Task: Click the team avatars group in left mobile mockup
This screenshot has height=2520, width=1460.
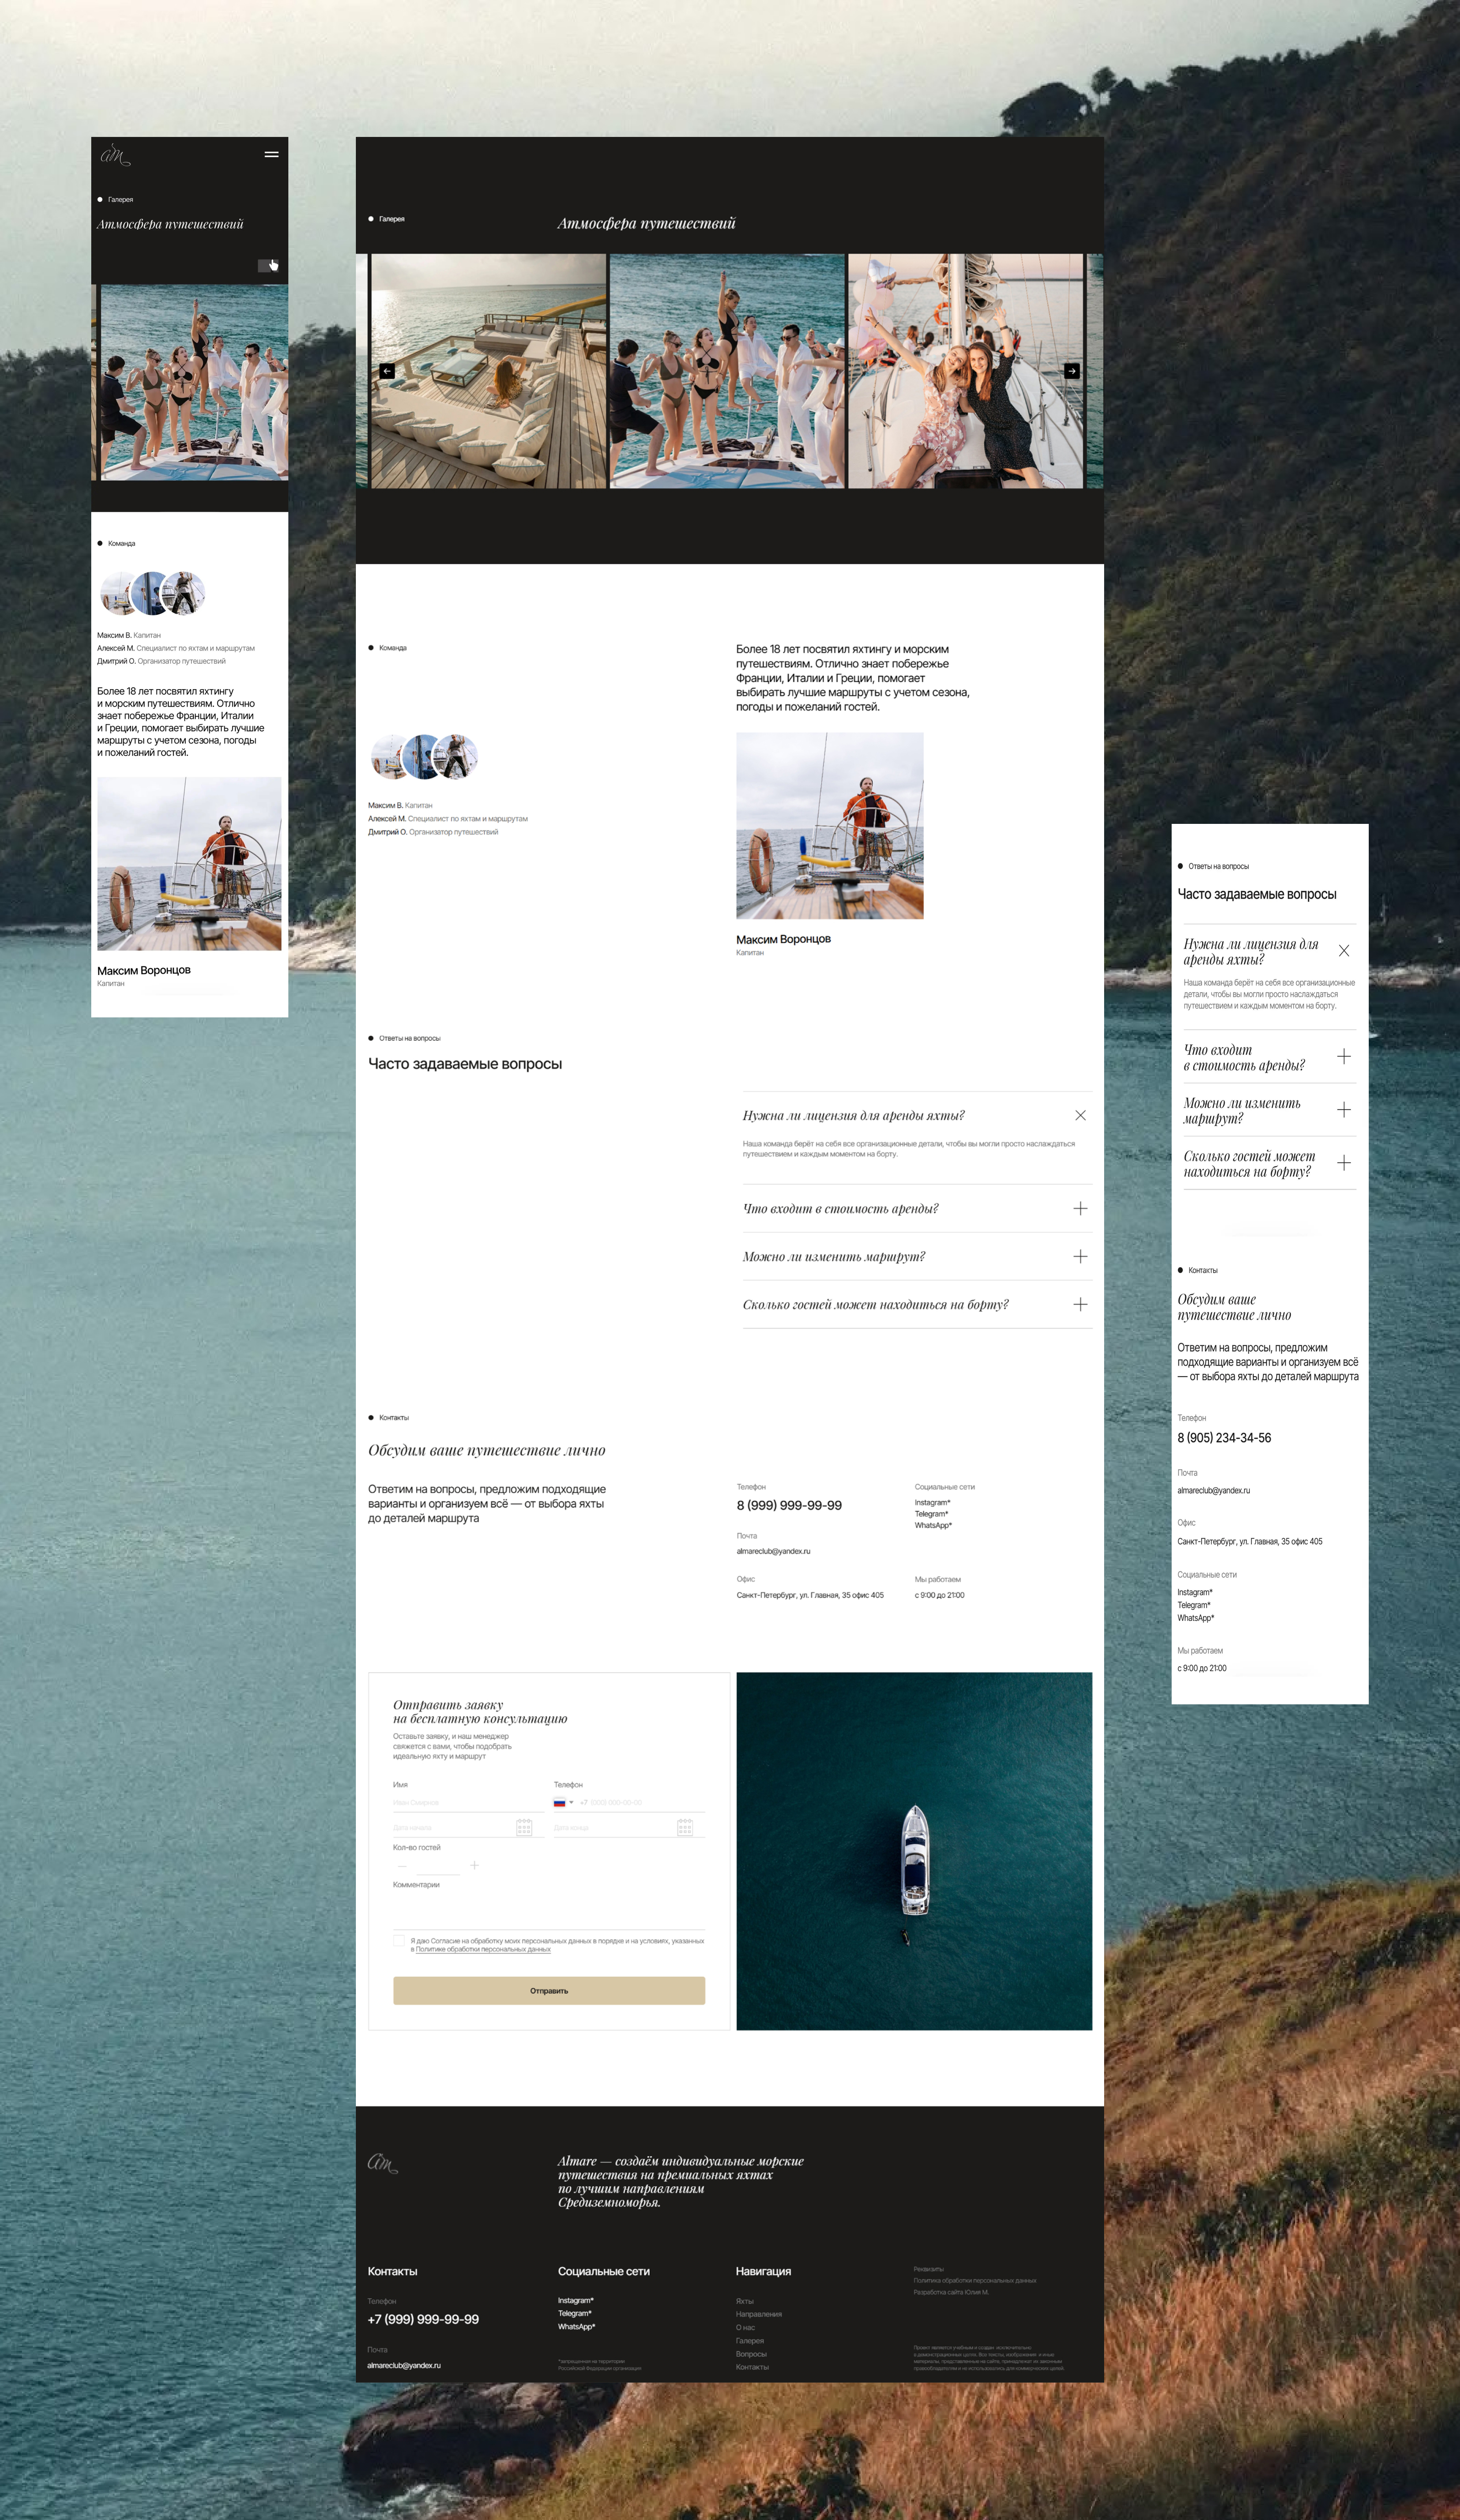Action: tap(152, 593)
